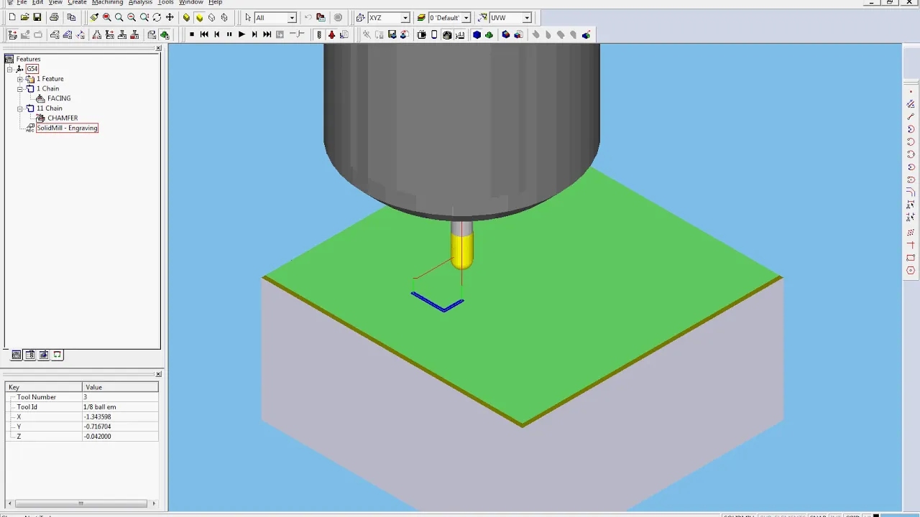This screenshot has height=517, width=920.
Task: Pause the simulation
Action: [229, 34]
